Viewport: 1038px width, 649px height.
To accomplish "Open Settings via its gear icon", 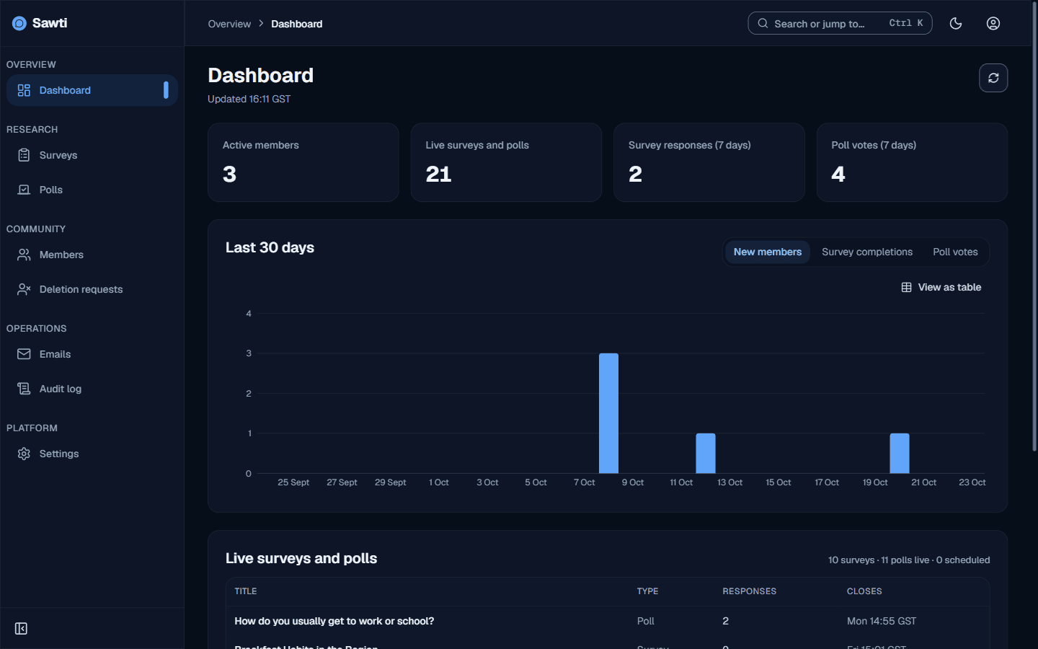I will point(24,454).
